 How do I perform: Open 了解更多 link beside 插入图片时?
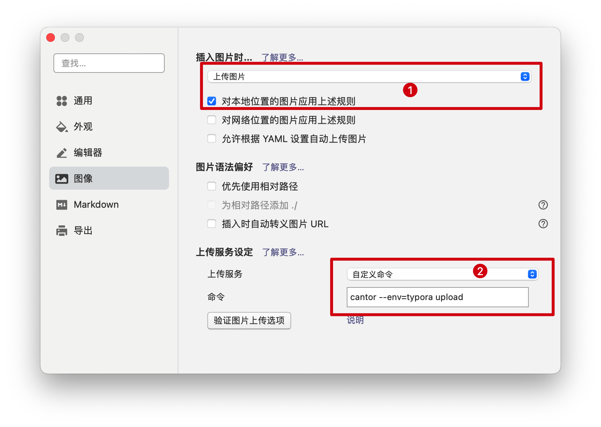click(x=282, y=57)
